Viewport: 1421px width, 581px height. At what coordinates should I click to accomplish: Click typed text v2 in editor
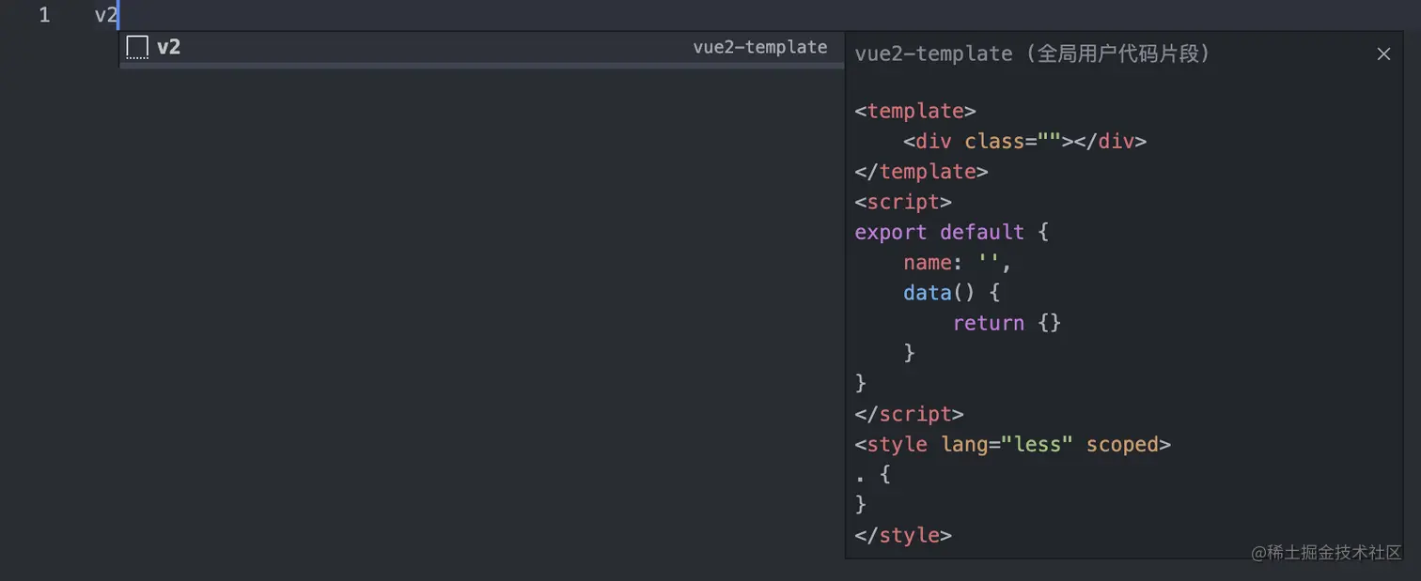[106, 15]
